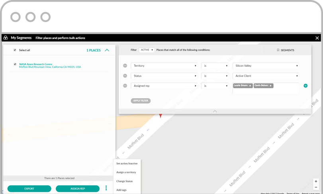Zoom in on the map

tap(316, 181)
